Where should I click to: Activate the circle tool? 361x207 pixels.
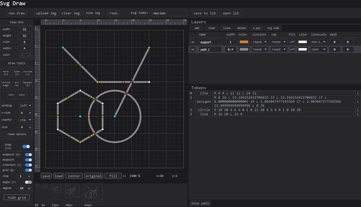tap(27, 73)
